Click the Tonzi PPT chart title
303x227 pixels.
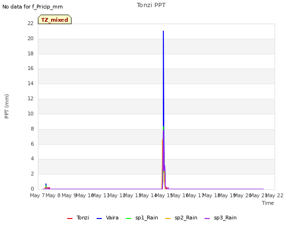pyautogui.click(x=151, y=5)
